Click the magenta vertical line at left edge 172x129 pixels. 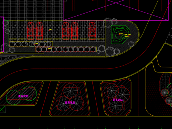tap(4, 34)
